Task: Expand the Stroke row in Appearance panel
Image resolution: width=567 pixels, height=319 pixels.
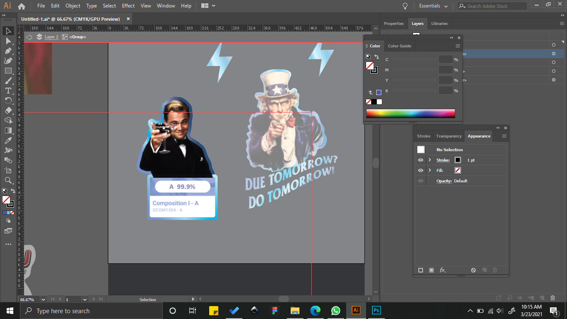Action: pos(430,160)
